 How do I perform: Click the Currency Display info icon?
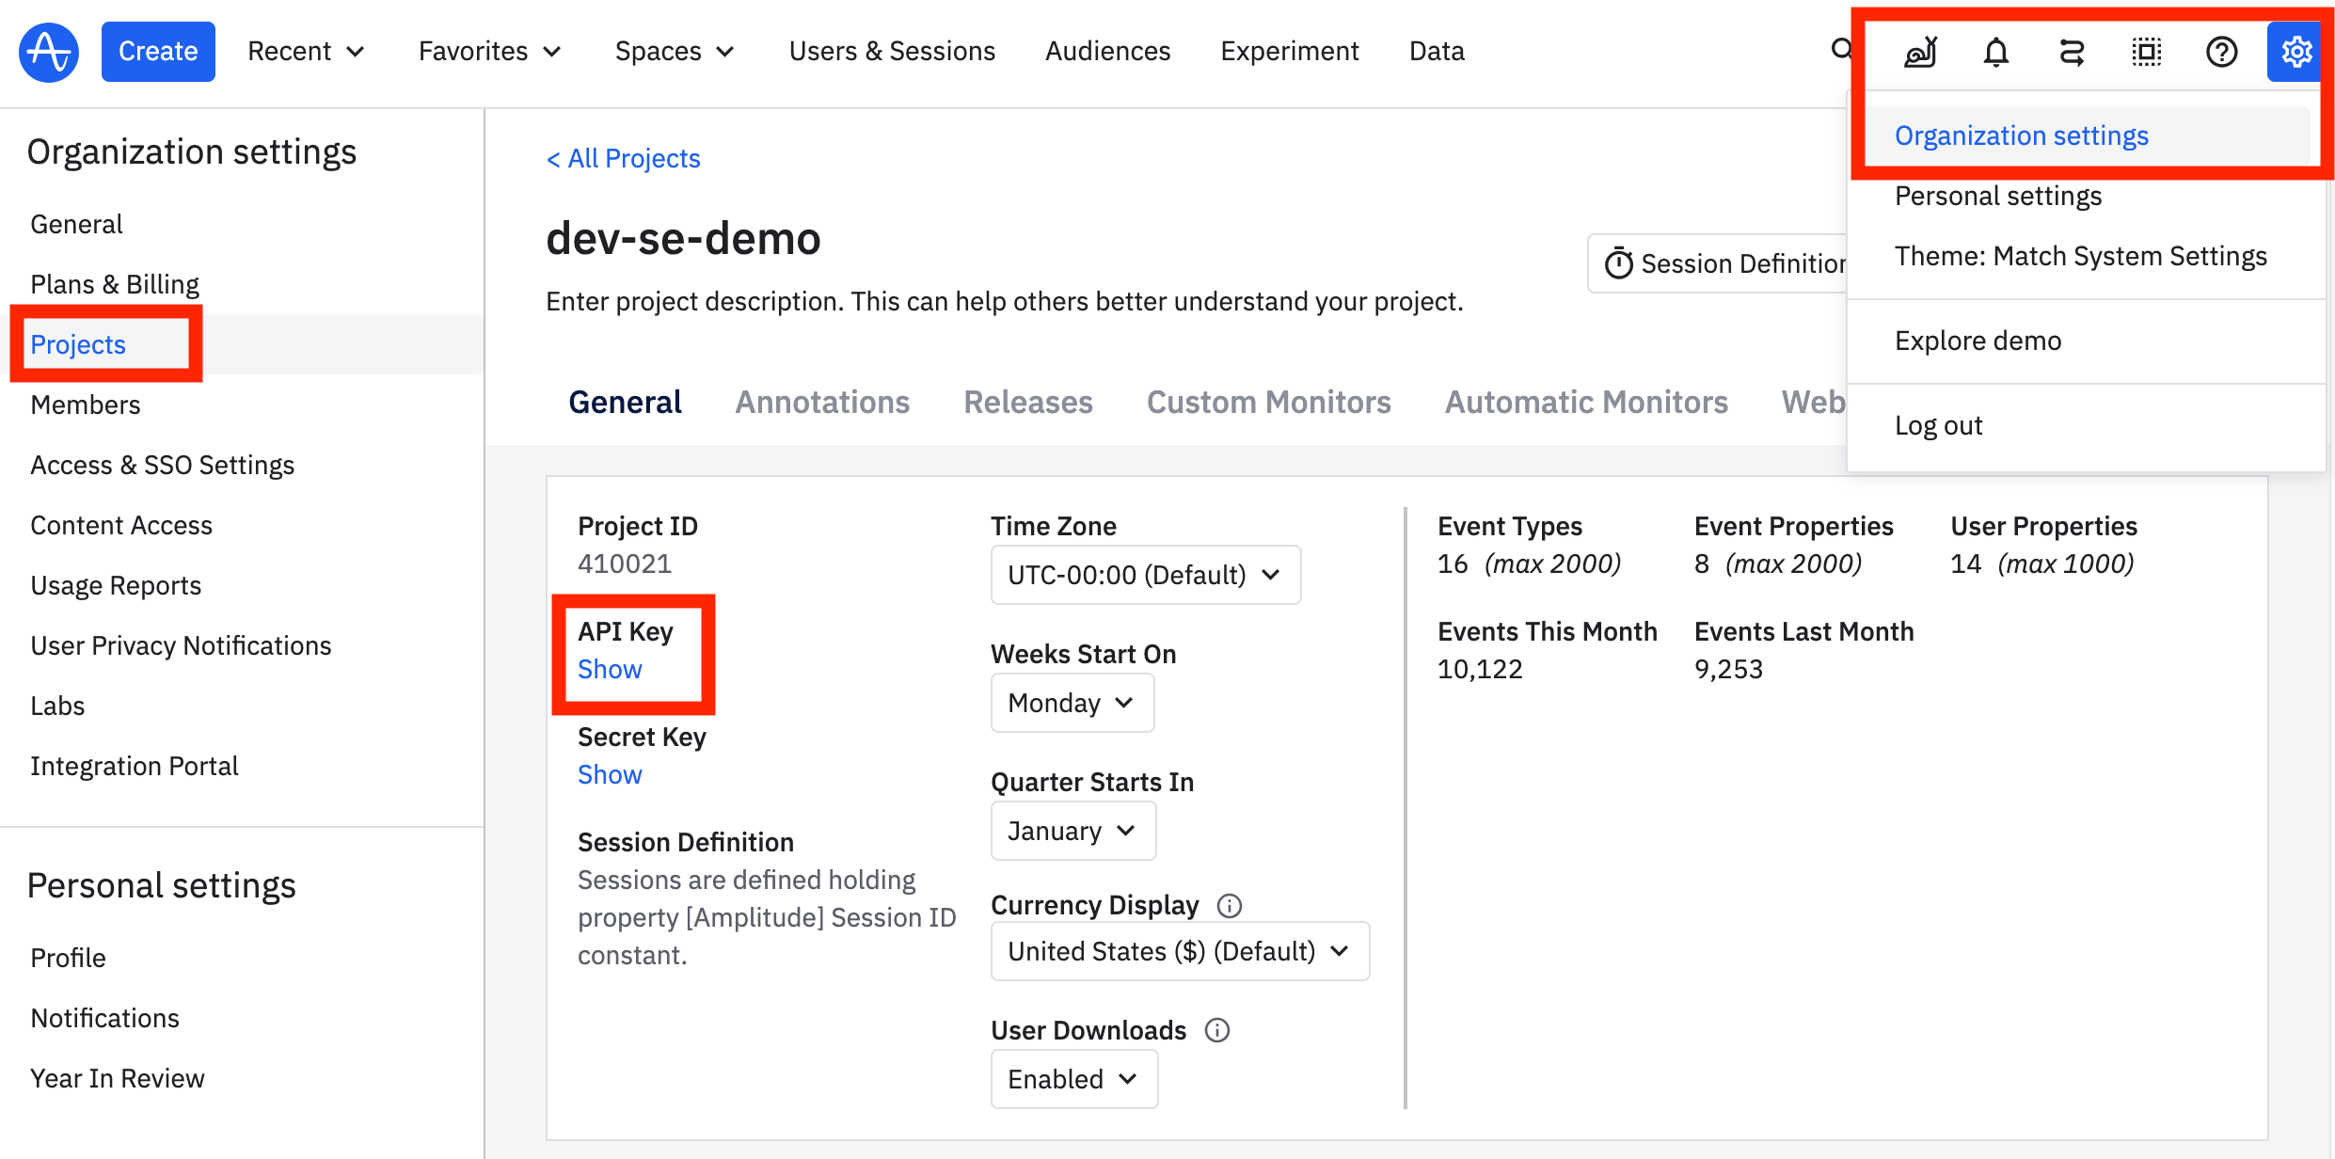(x=1230, y=905)
